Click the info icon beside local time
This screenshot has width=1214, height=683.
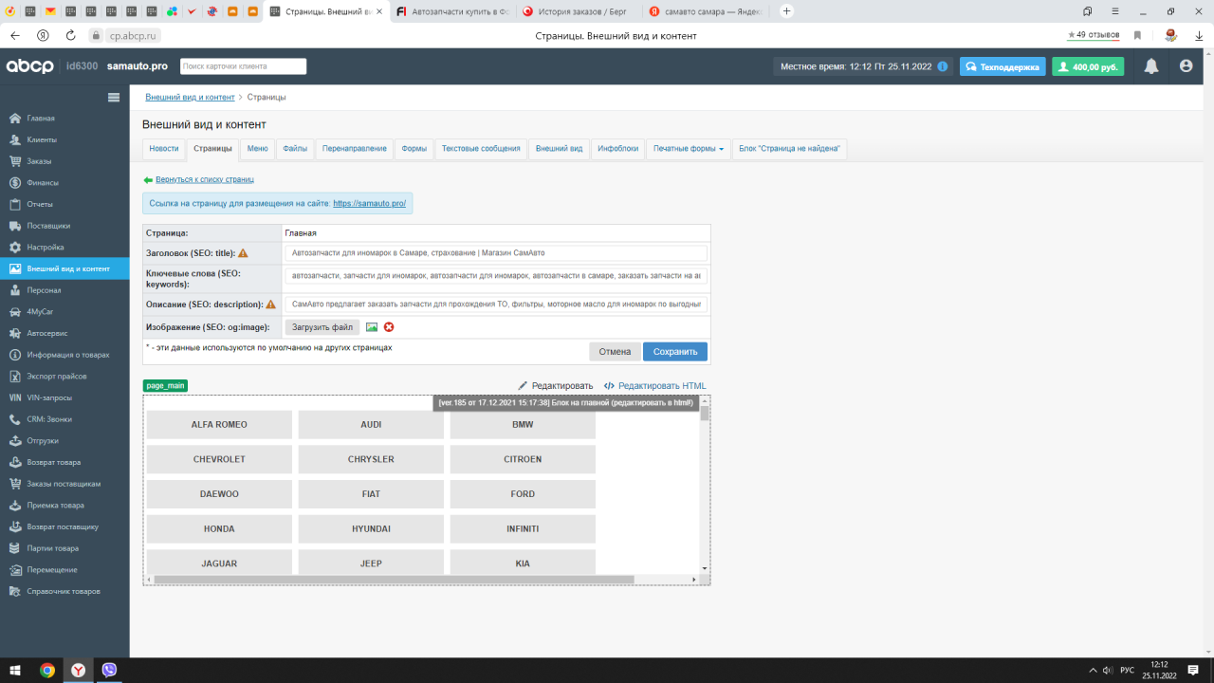(943, 66)
